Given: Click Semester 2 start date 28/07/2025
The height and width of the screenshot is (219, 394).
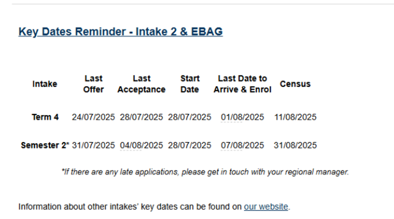Looking at the screenshot, I should (190, 145).
